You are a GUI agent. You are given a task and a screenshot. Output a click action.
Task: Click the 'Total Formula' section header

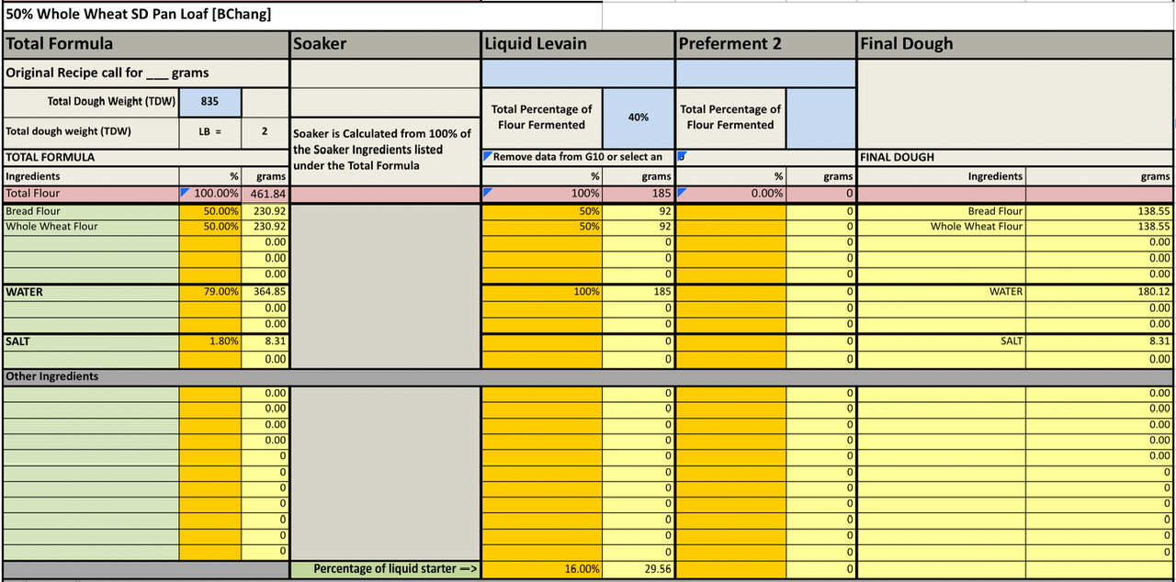click(145, 44)
